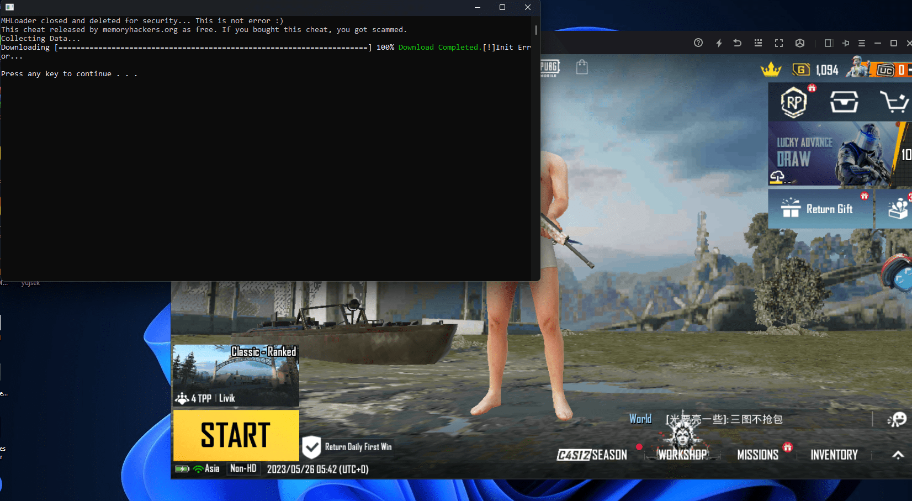Click the gold crown icon
The height and width of the screenshot is (501, 912).
coord(771,69)
